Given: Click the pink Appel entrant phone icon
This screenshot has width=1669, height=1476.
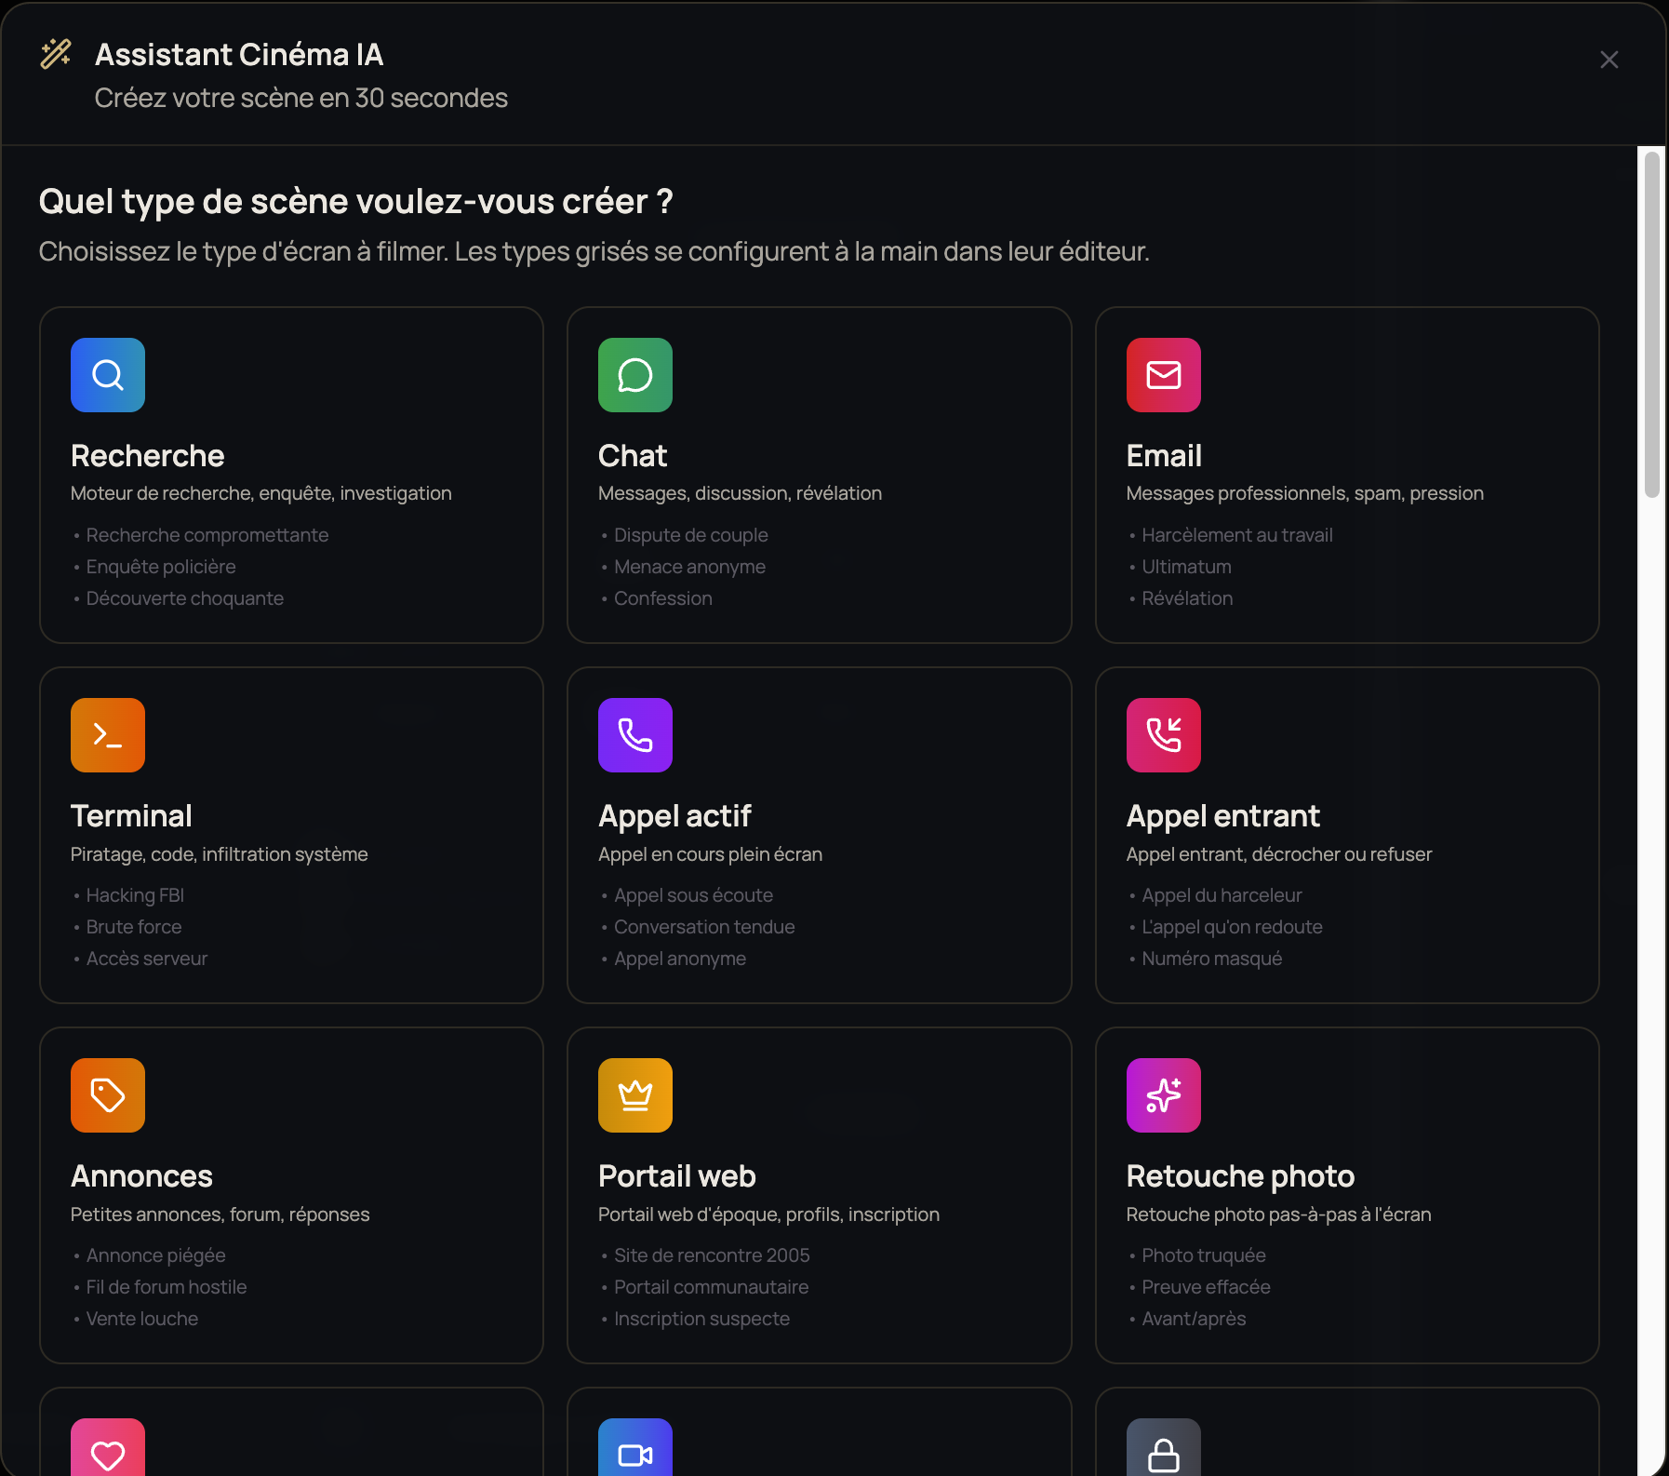Looking at the screenshot, I should [x=1164, y=735].
